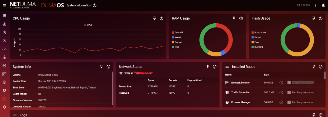Open the main hamburger menu
Viewport: 328px width, 117px height.
[x=4, y=5]
